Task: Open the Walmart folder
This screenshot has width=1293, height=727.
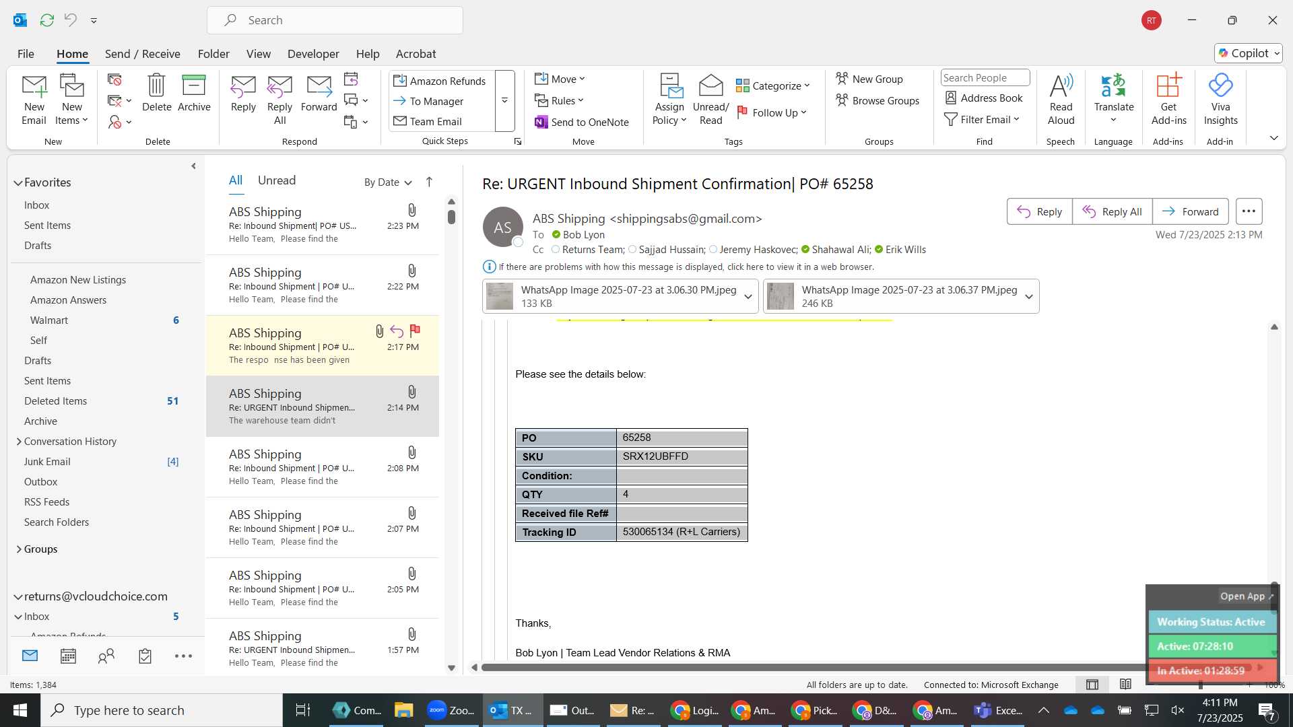Action: pos(49,320)
